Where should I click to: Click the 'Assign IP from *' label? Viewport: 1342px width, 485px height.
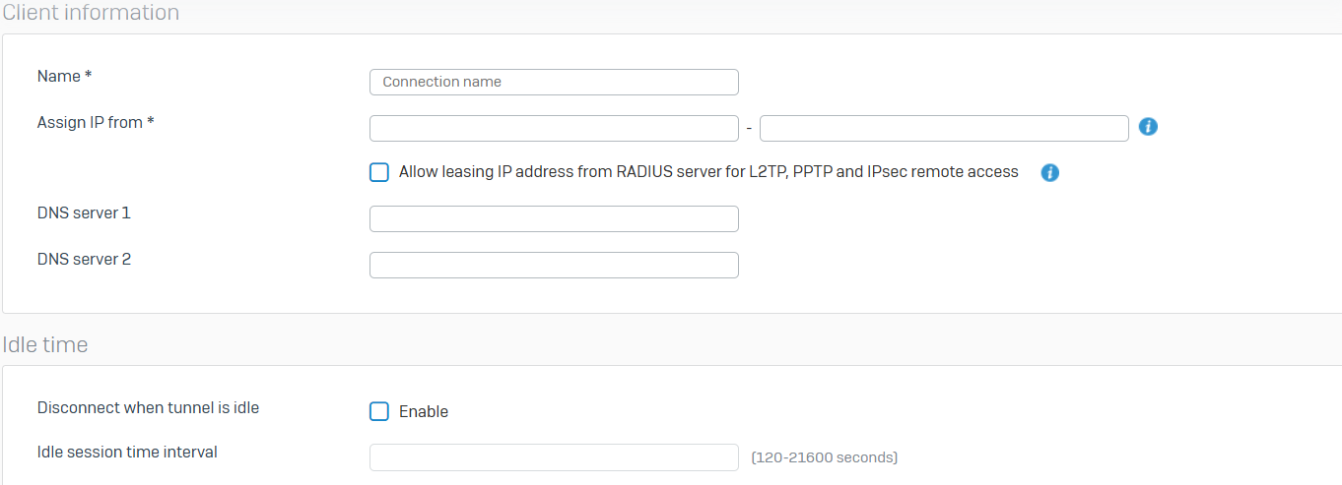pos(96,123)
